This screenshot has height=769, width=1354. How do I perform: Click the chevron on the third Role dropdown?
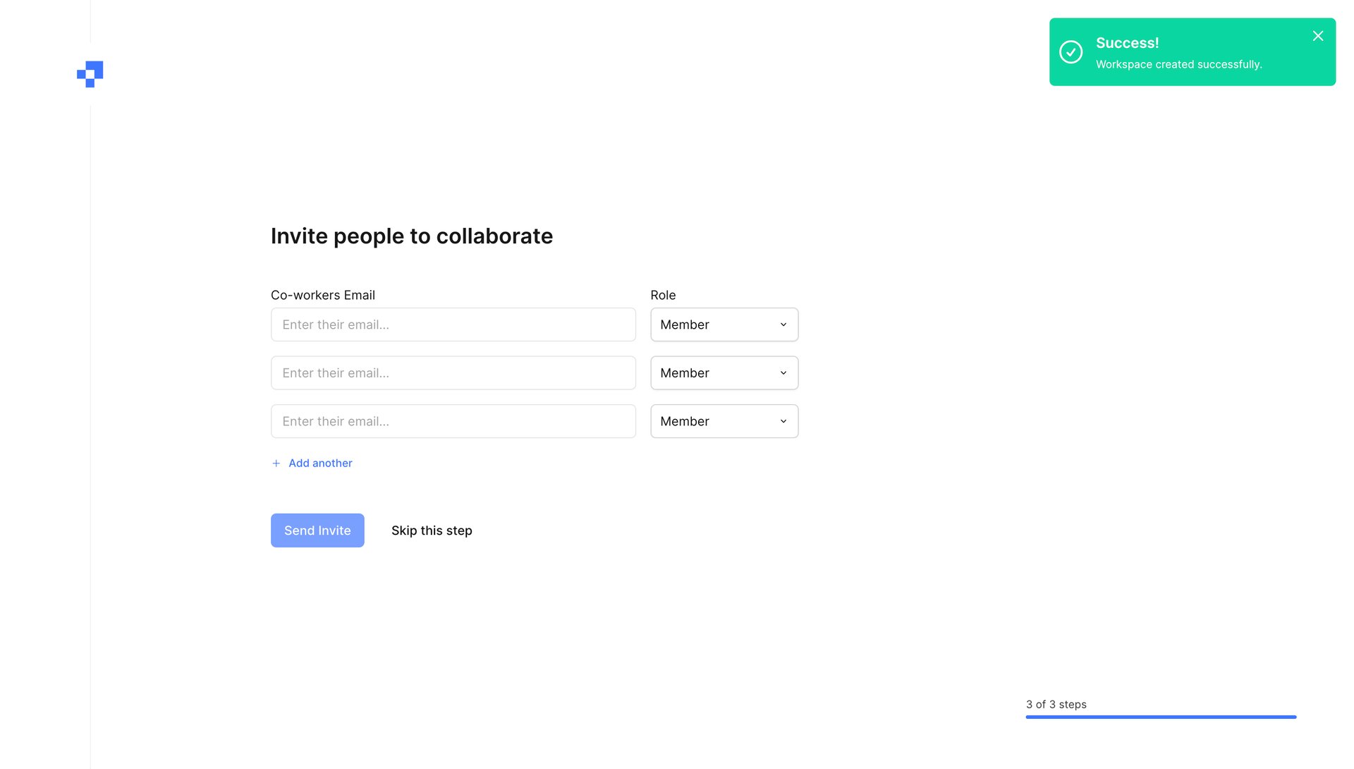pos(783,420)
